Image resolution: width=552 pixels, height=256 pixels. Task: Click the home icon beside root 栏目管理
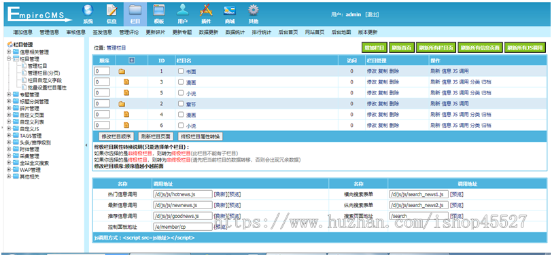tap(10, 45)
